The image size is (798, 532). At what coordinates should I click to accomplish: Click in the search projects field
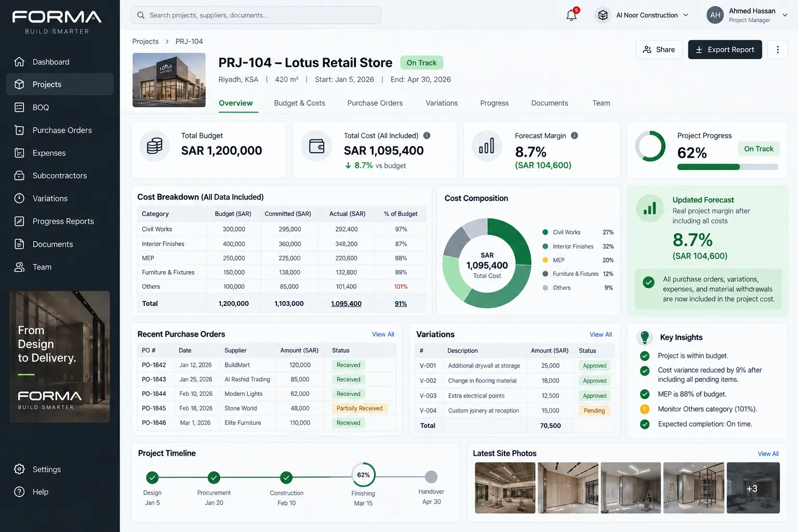coord(256,15)
